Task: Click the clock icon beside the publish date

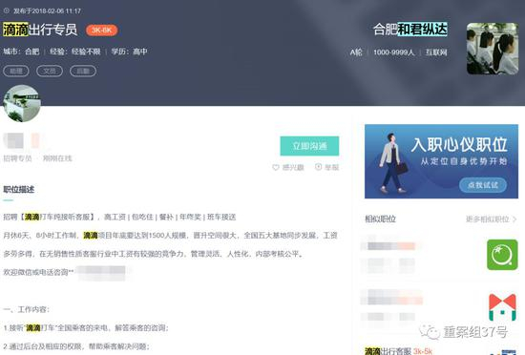Action: point(7,10)
